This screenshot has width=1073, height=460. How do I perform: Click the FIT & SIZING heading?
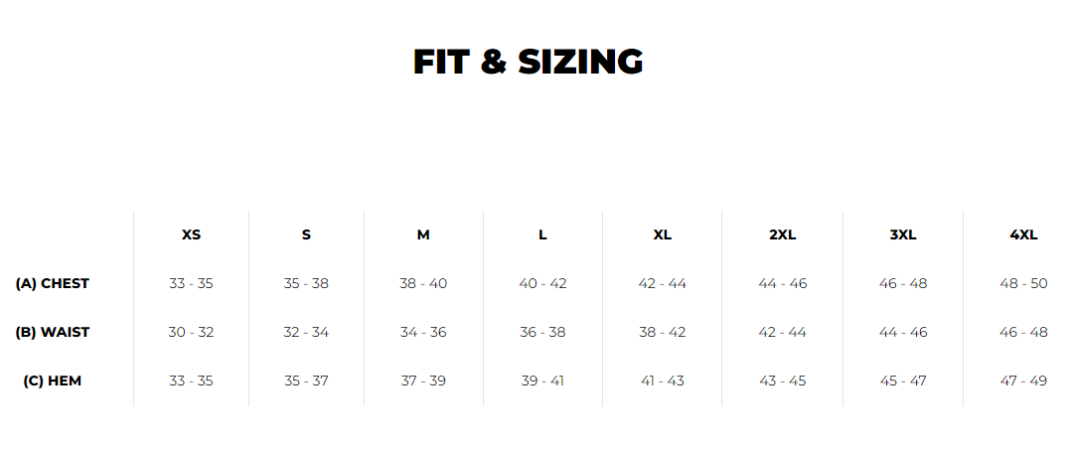(x=528, y=63)
